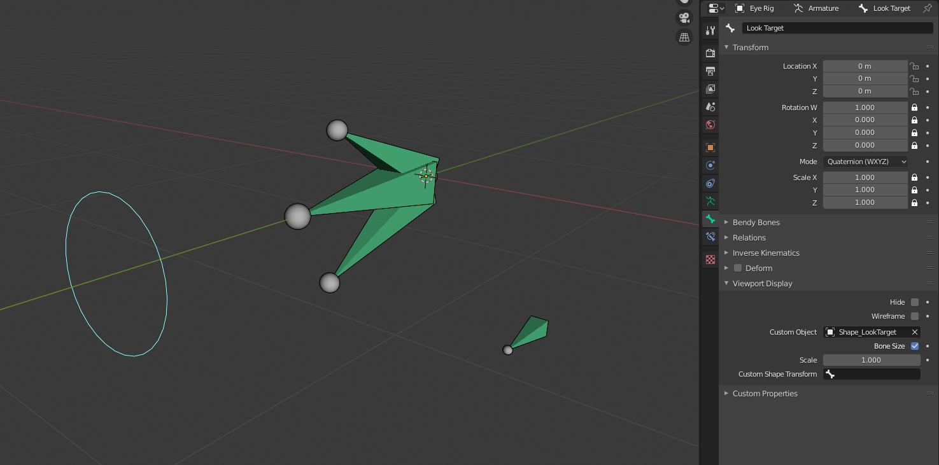Expand the Custom Properties panel
This screenshot has width=939, height=465.
[x=726, y=393]
